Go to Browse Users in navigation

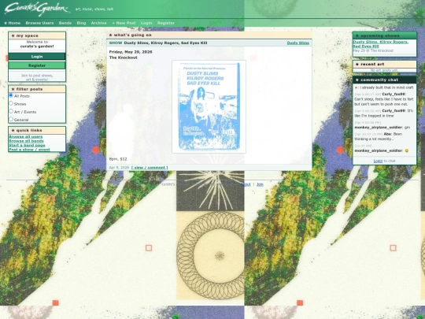[39, 23]
